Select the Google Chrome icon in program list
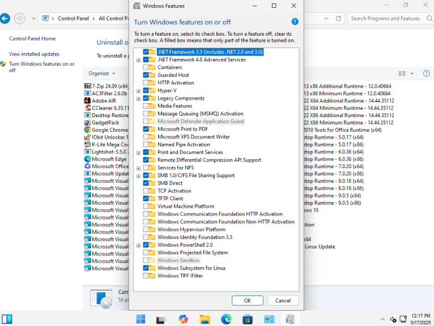The width and height of the screenshot is (434, 326). (87, 130)
